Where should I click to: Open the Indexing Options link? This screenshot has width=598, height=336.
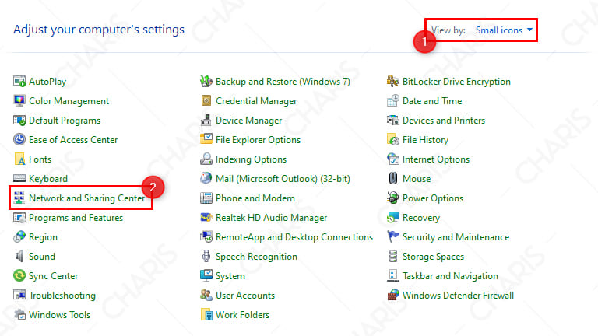tap(251, 159)
